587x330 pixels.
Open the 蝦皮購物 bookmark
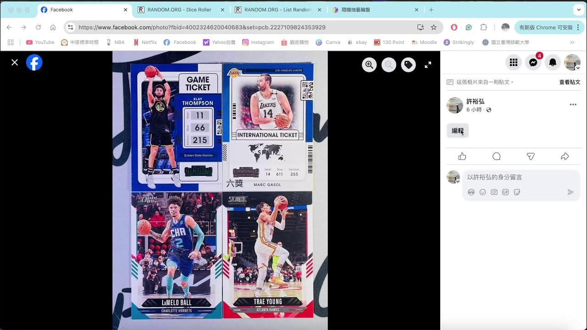(x=295, y=42)
